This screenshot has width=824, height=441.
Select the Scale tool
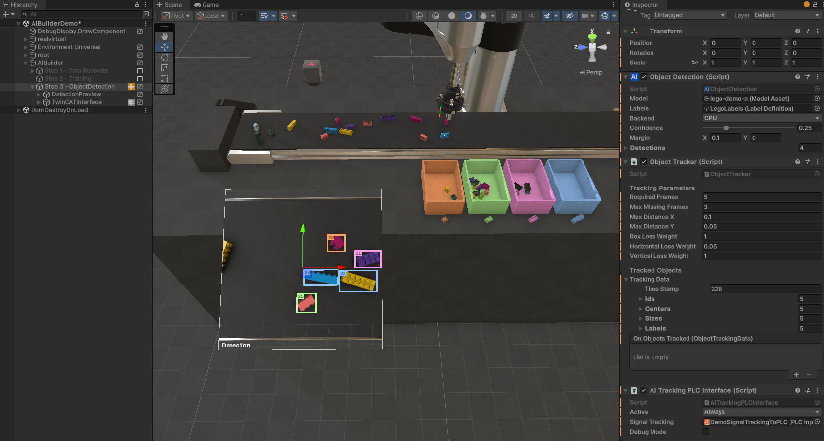(165, 68)
